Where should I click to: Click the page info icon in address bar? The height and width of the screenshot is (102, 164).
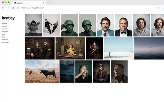pos(18,8)
